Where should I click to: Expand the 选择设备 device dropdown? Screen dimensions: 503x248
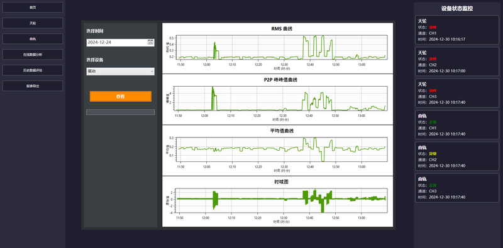(120, 72)
